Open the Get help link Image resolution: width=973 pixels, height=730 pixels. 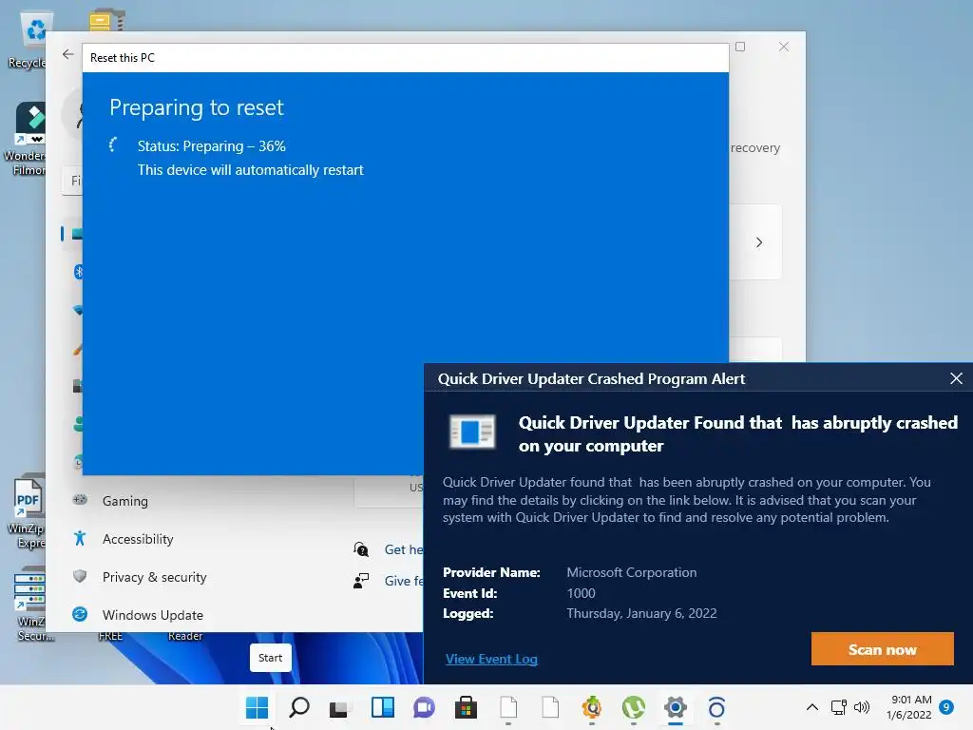[x=404, y=549]
